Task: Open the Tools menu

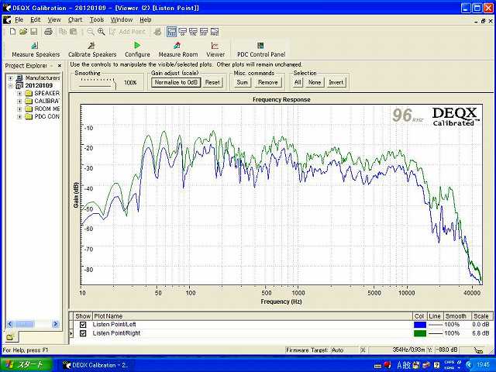Action: pos(97,19)
